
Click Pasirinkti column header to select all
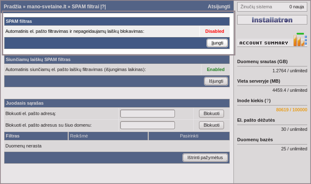tap(189, 136)
